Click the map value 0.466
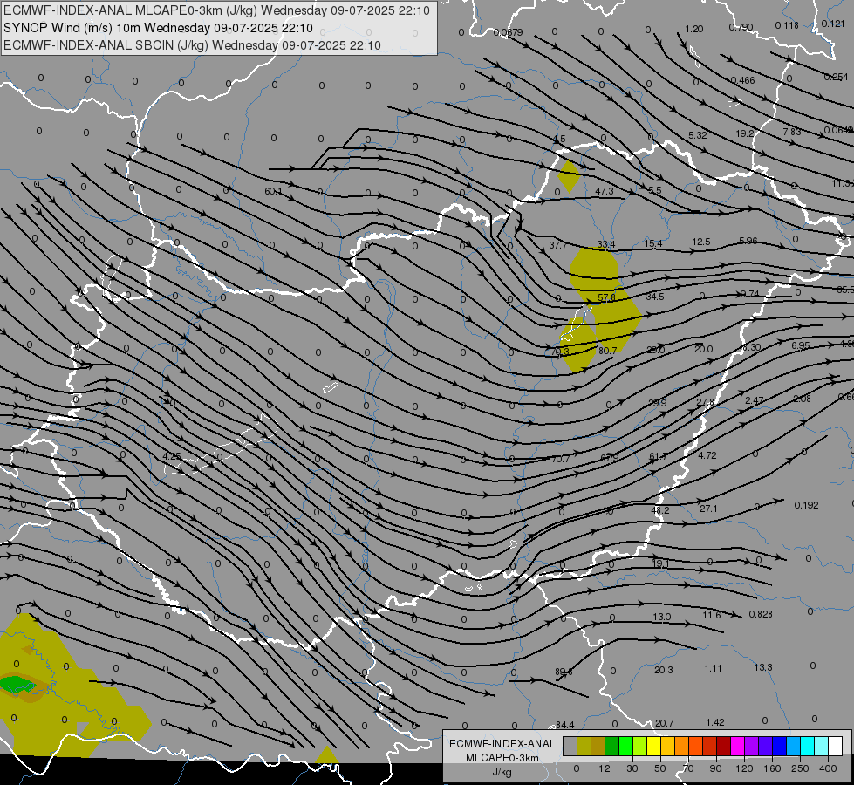 [743, 80]
